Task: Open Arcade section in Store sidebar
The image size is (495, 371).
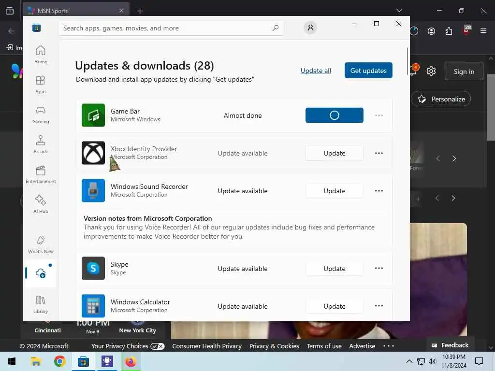Action: (41, 144)
